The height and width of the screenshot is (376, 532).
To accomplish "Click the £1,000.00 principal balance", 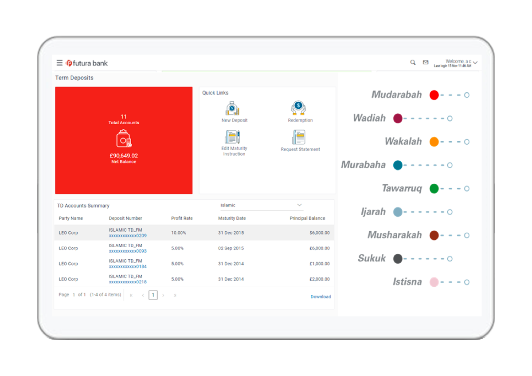I will pos(320,264).
